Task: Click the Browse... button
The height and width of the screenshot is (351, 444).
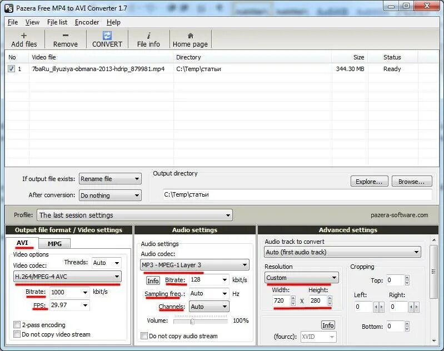Action: [412, 182]
